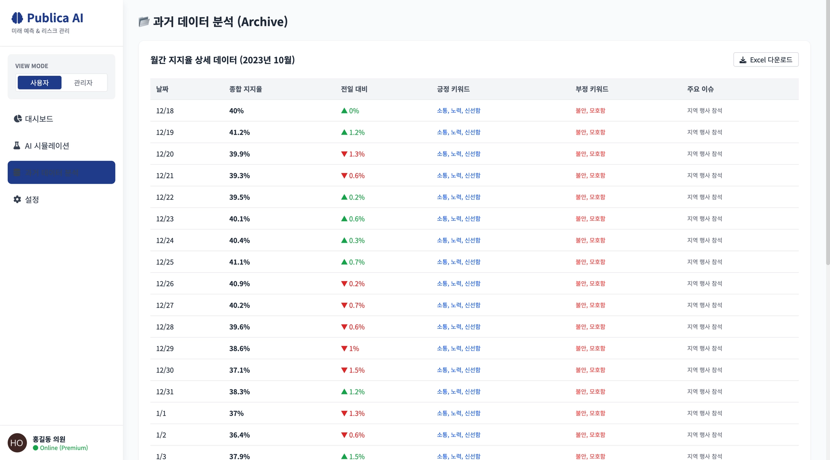The height and width of the screenshot is (460, 830).
Task: Click the negative keywords link in the 12/25 row
Action: [590, 262]
